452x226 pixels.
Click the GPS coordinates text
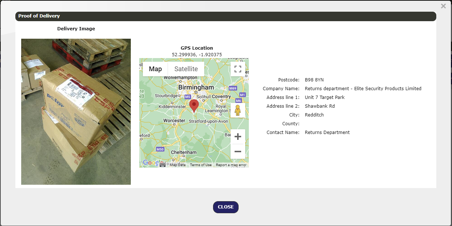coord(197,55)
